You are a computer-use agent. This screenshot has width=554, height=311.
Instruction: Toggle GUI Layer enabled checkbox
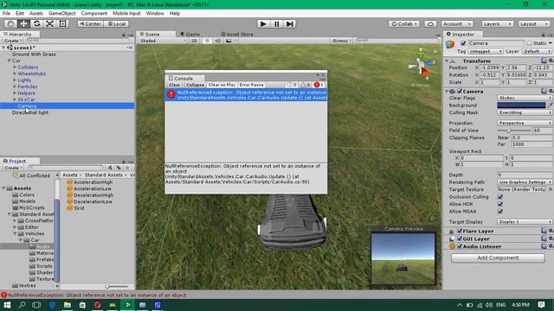(460, 238)
